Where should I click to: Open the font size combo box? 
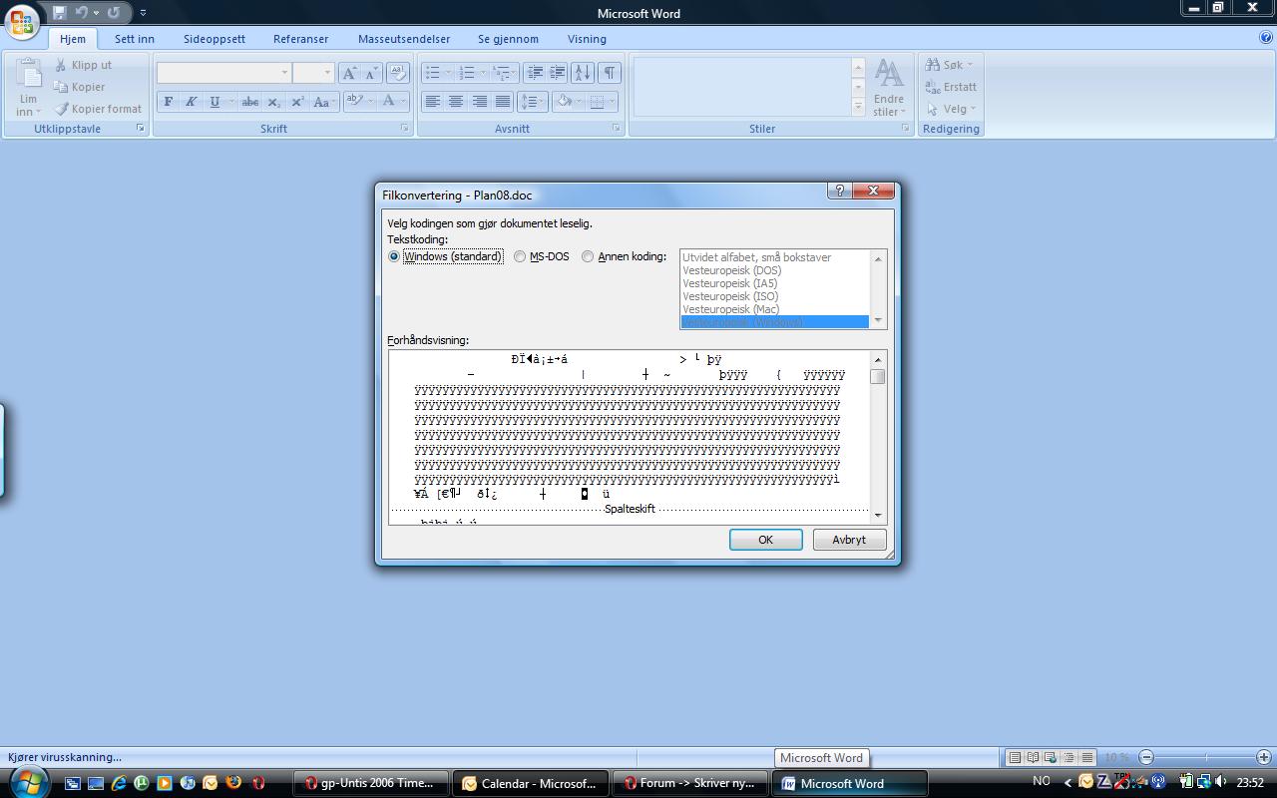pos(312,73)
